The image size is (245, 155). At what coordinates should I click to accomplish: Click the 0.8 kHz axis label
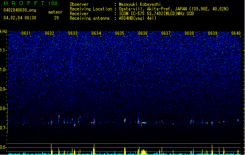pos(3,108)
